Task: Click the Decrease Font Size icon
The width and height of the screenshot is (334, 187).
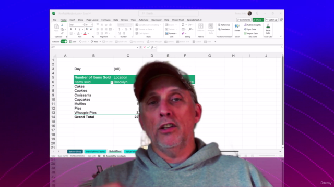Action: point(91,29)
